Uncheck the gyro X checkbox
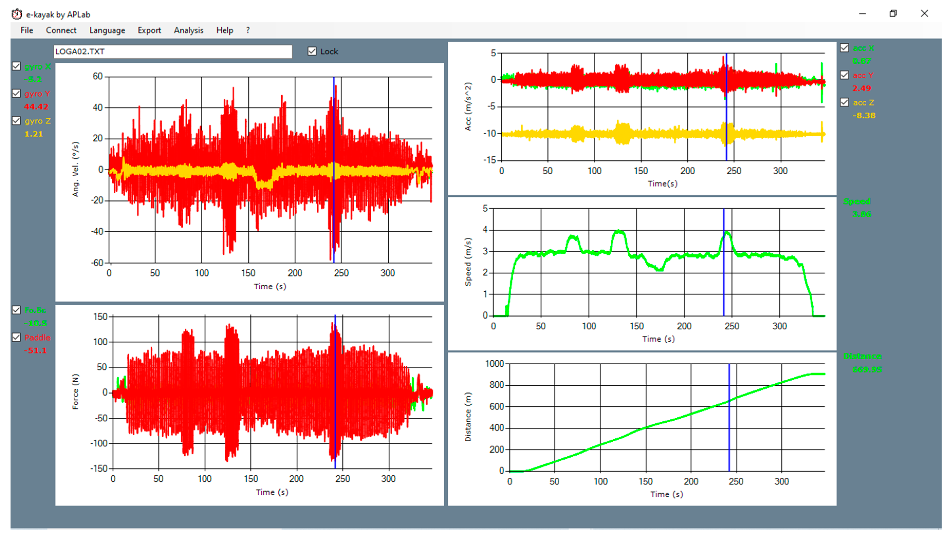This screenshot has width=949, height=537. (16, 66)
